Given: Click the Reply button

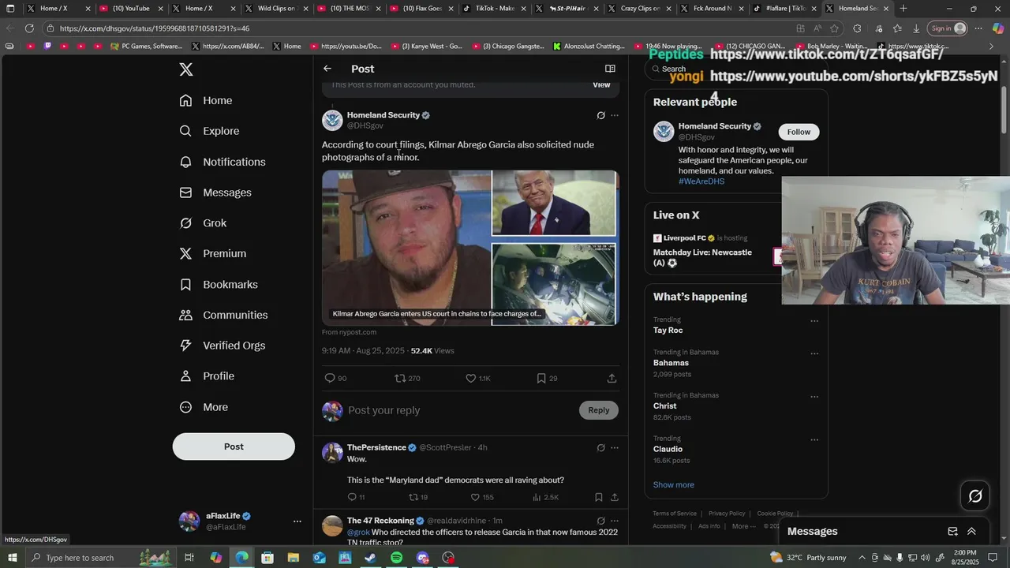Looking at the screenshot, I should [599, 410].
